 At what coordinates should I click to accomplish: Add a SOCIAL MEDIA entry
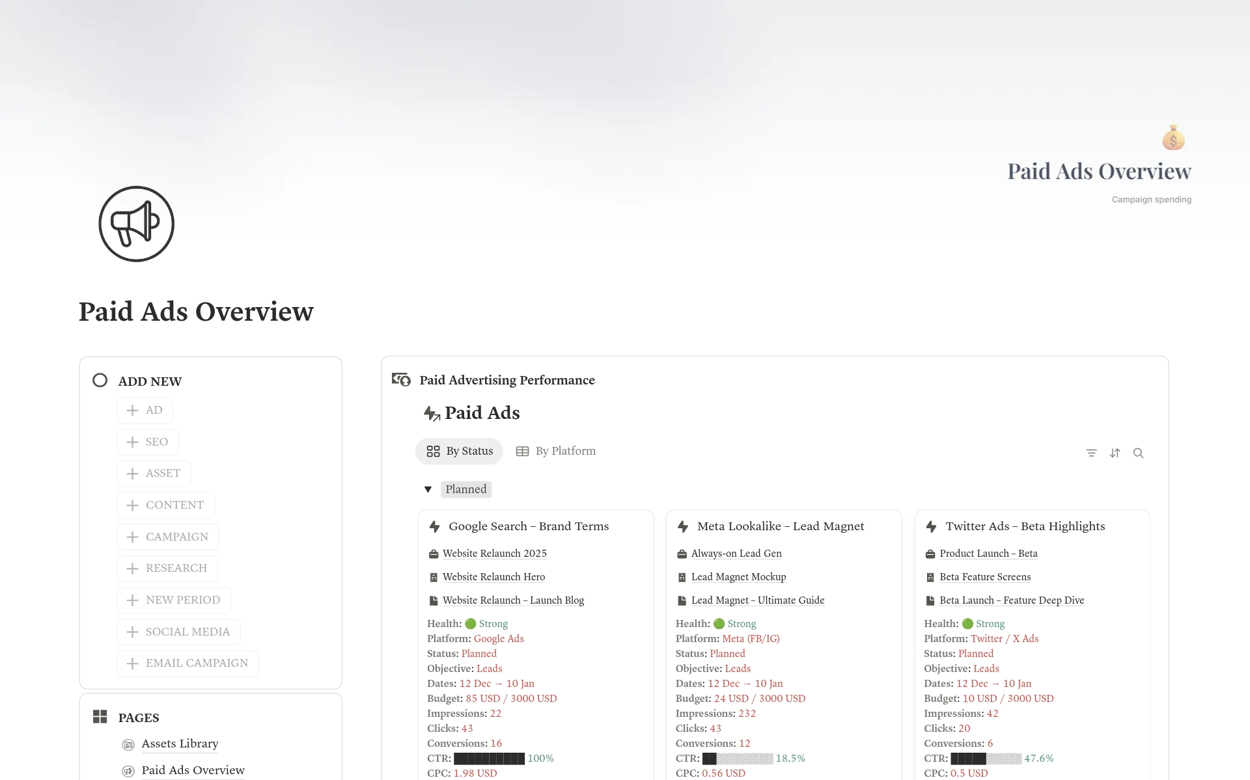[x=178, y=632]
